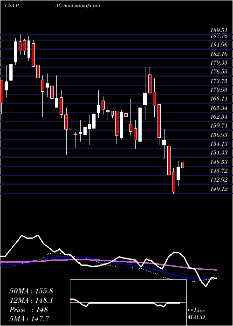
Task: Click the Price : 148 readout
Action: coord(29,310)
